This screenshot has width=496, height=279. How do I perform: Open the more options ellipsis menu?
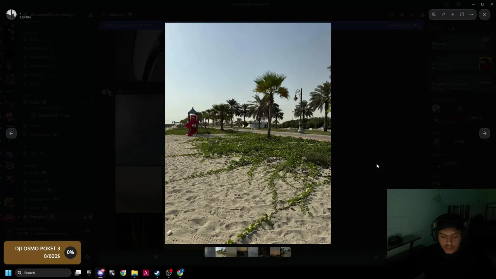point(471,14)
